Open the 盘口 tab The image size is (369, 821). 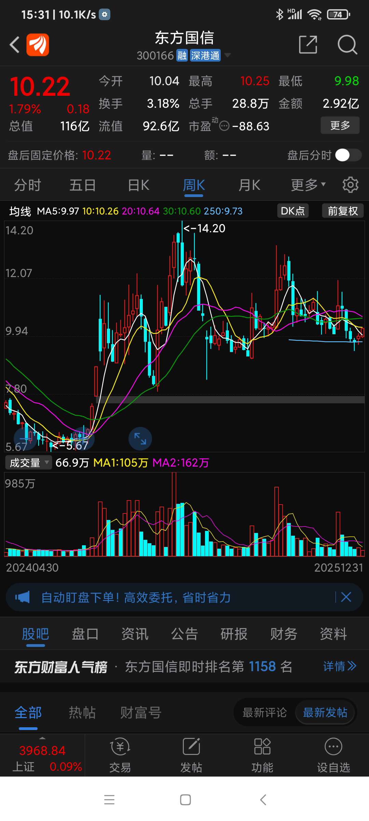pos(85,634)
